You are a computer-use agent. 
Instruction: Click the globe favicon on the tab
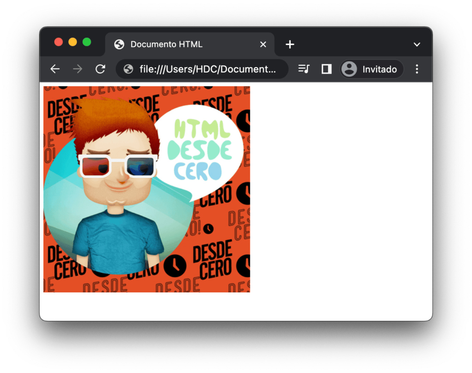click(119, 44)
